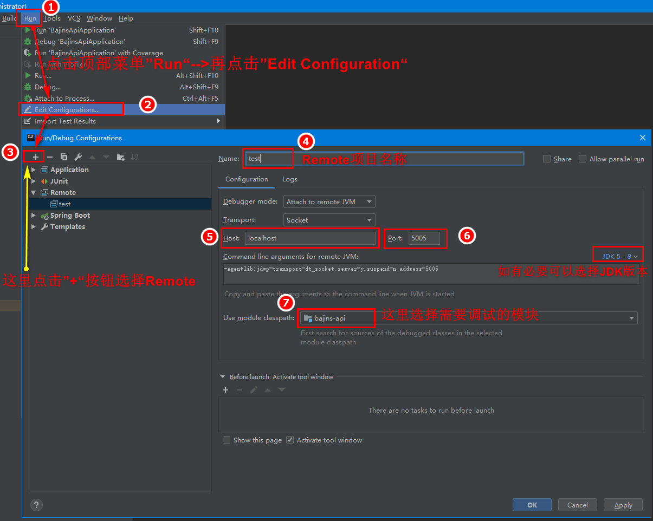Screen dimensions: 653x521
Task: Open the Transport Socket dropdown
Action: [329, 220]
